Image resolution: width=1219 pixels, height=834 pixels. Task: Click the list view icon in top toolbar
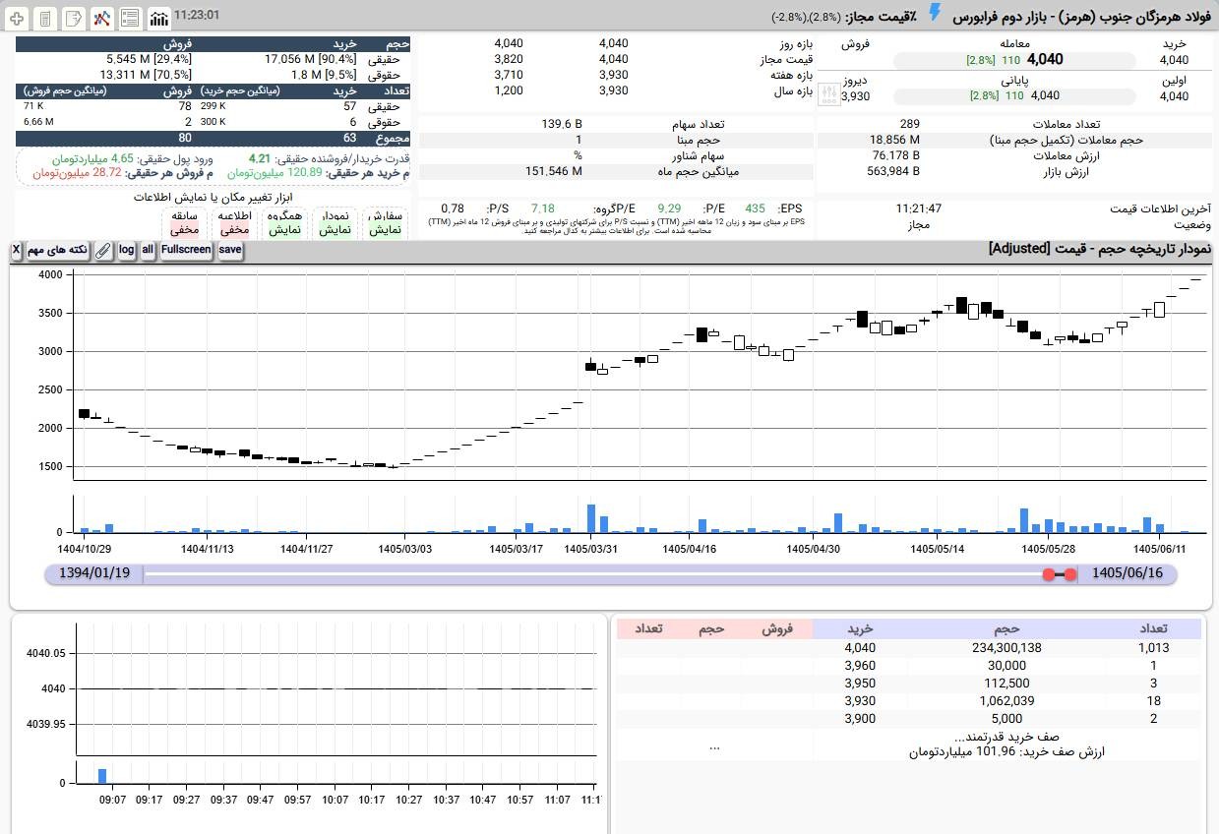click(130, 18)
